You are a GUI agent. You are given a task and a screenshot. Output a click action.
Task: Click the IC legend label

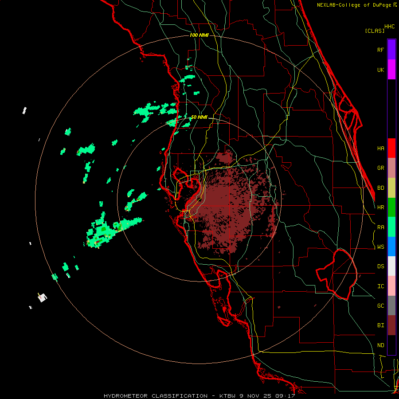coord(380,286)
